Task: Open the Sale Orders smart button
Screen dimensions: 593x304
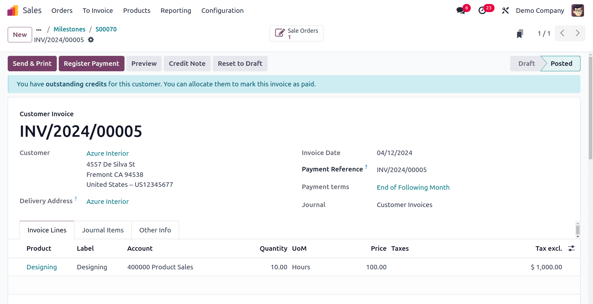Action: pyautogui.click(x=296, y=33)
